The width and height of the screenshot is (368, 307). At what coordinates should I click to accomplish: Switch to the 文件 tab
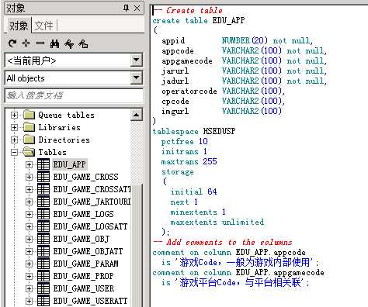click(x=44, y=26)
